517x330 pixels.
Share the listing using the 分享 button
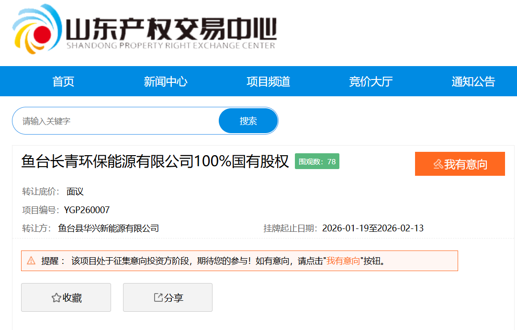click(168, 297)
